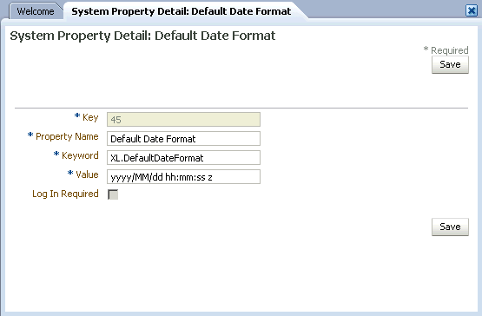This screenshot has height=316, width=482.
Task: Close the System Property Detail tab with X icon
Action: [x=472, y=10]
